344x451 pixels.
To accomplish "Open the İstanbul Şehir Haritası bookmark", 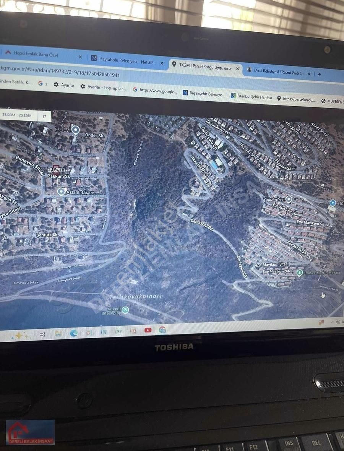I will [x=252, y=97].
